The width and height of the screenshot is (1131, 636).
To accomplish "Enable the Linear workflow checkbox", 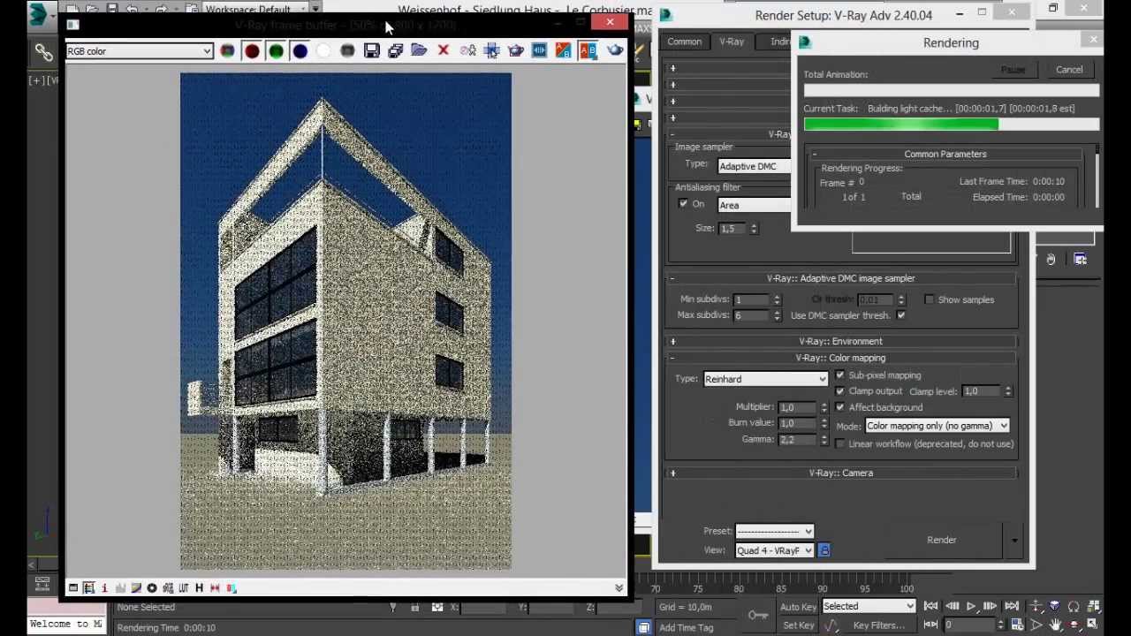I will (839, 443).
